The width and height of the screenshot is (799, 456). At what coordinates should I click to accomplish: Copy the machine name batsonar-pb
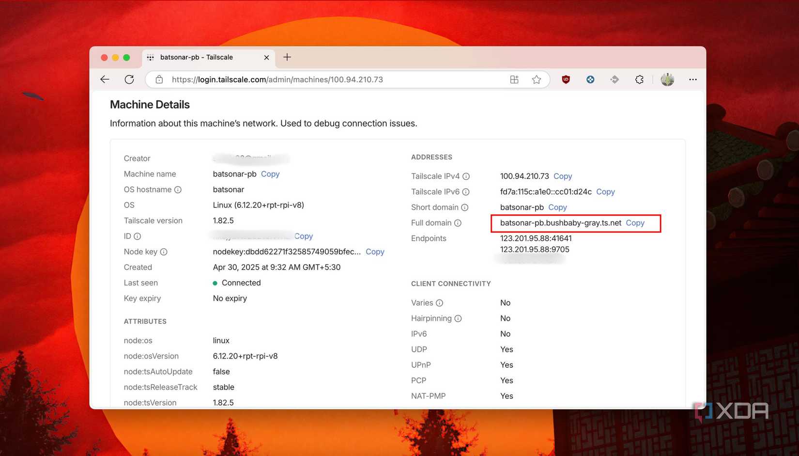[x=270, y=174]
